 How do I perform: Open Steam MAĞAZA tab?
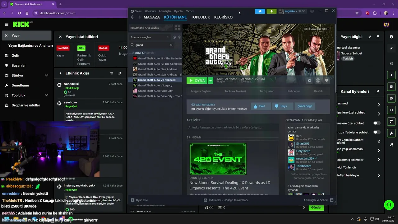pos(152,17)
